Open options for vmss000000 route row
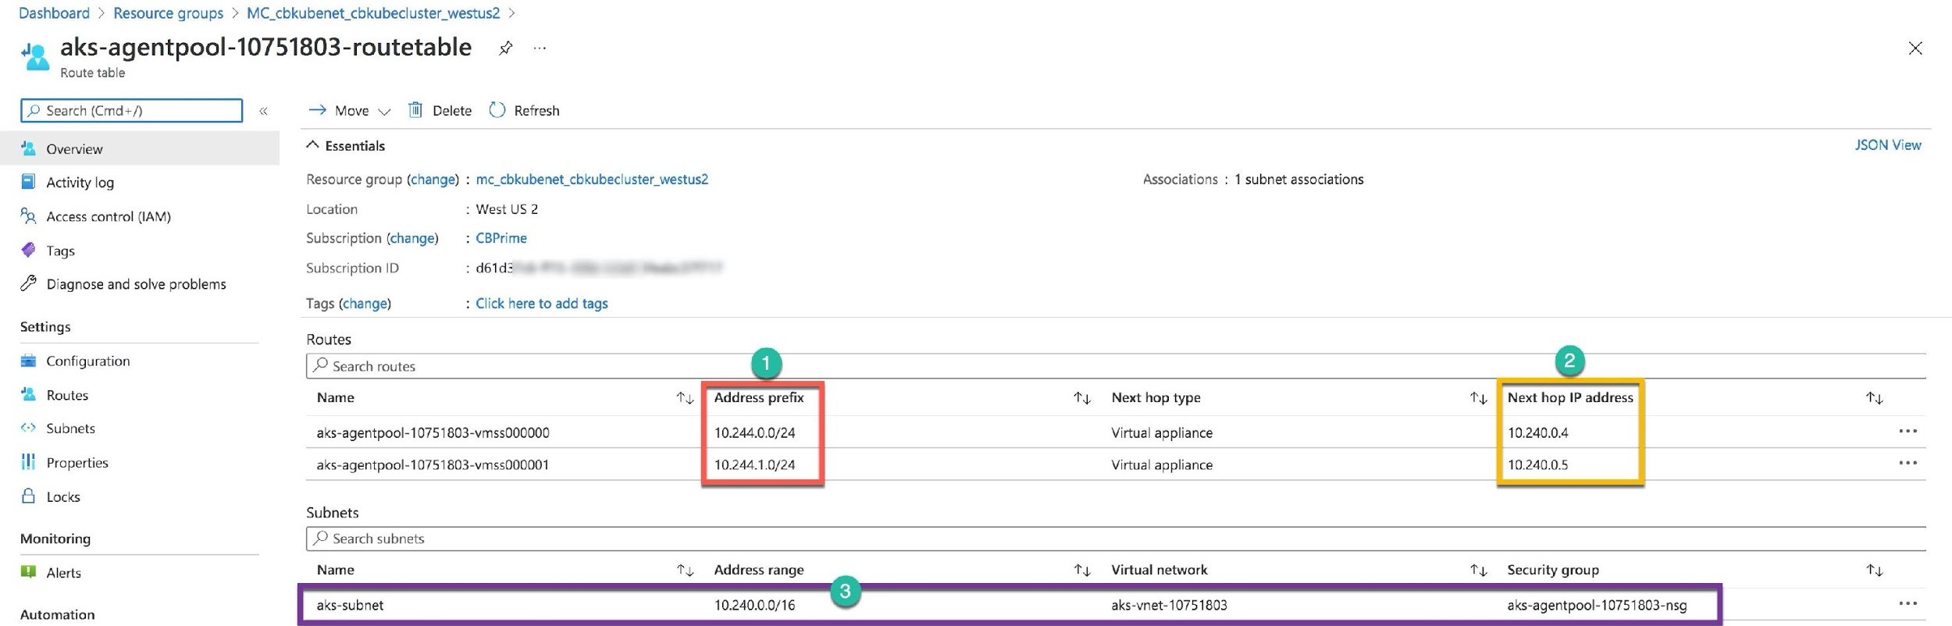1952x626 pixels. (x=1907, y=431)
